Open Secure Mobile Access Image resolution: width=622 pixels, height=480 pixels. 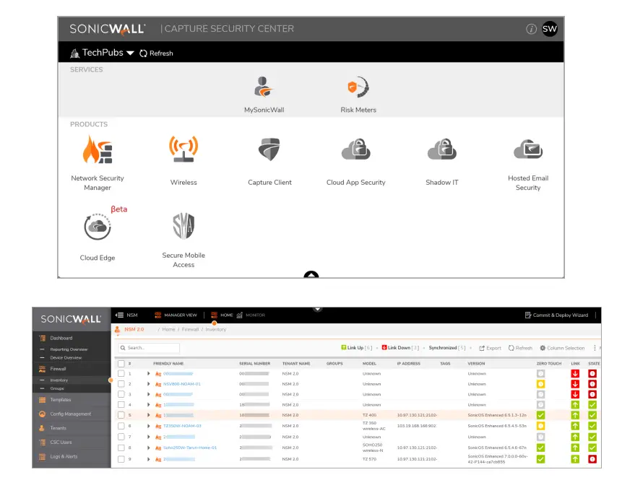tap(183, 240)
